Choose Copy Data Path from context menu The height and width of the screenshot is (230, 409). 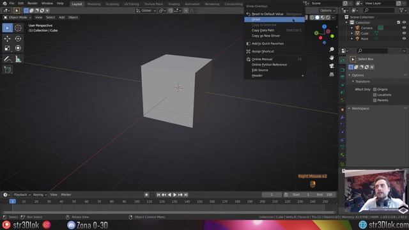click(x=274, y=30)
